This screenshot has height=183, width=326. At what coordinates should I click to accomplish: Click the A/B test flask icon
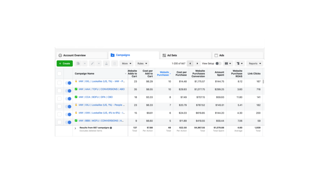point(107,64)
